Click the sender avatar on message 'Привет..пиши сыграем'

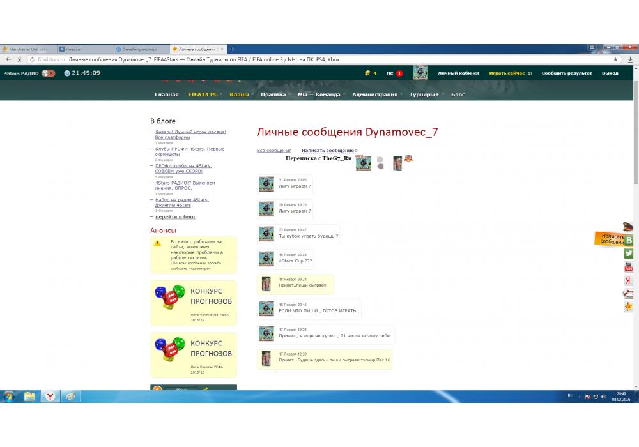tap(266, 284)
